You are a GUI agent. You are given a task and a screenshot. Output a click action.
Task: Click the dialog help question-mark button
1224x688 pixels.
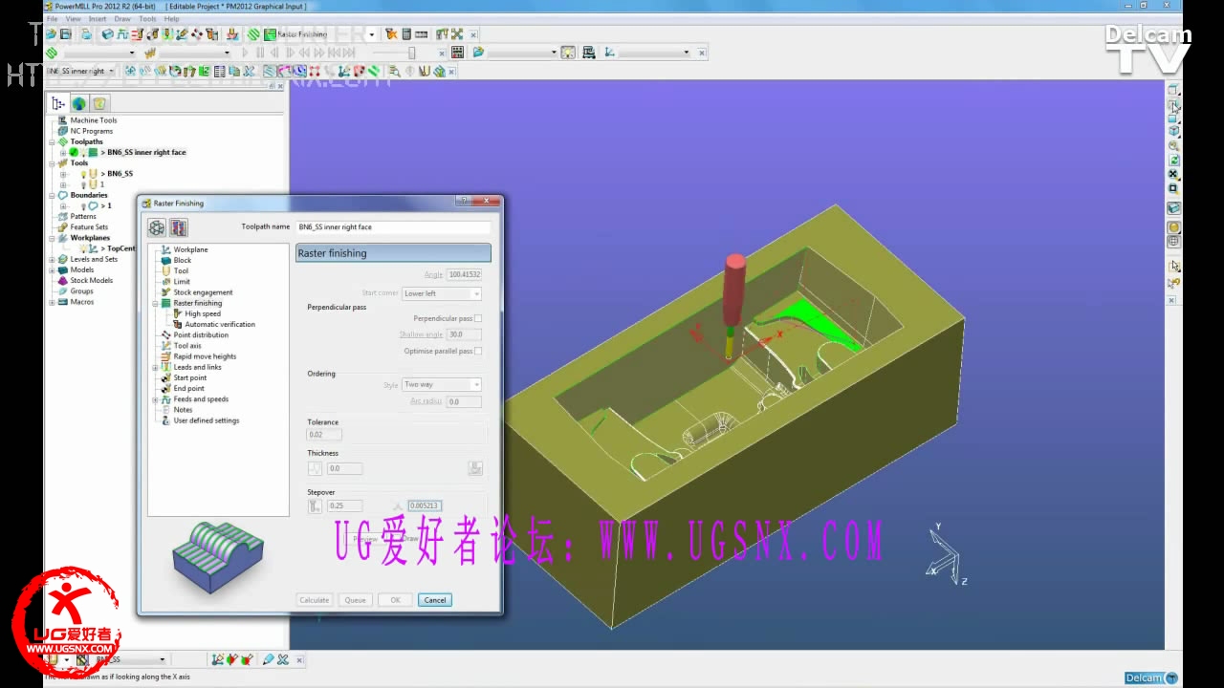pyautogui.click(x=464, y=202)
